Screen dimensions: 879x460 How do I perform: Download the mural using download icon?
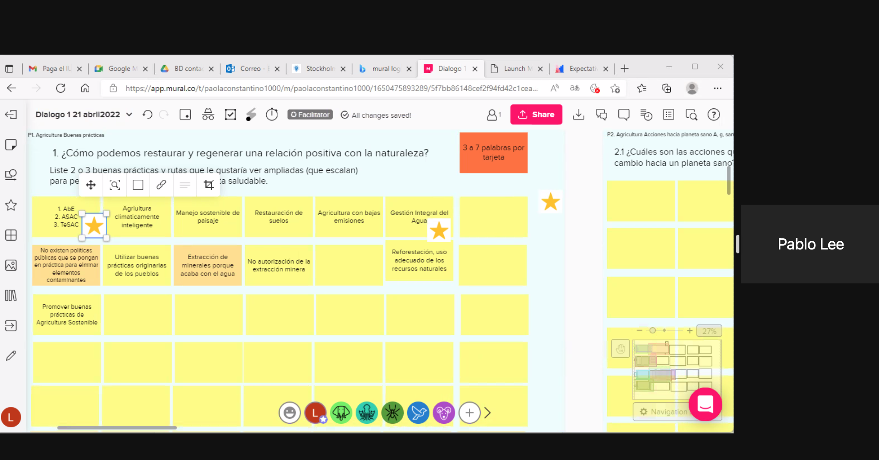tap(578, 115)
